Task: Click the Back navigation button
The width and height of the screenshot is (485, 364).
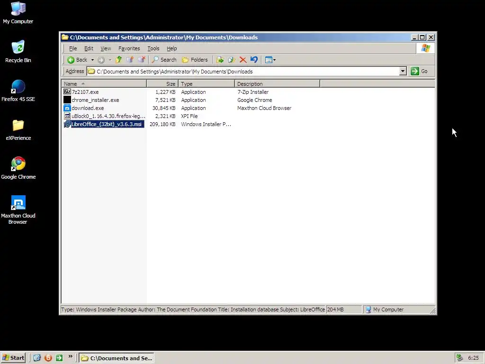Action: [77, 60]
